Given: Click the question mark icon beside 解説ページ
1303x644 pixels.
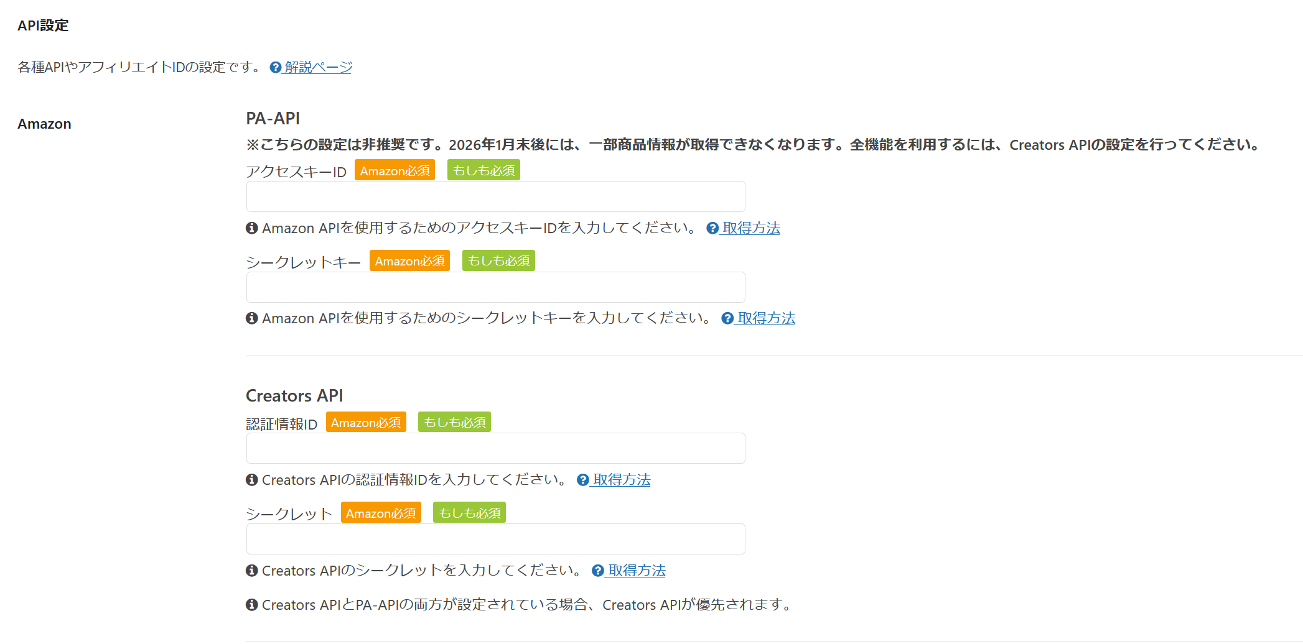Looking at the screenshot, I should (x=276, y=67).
